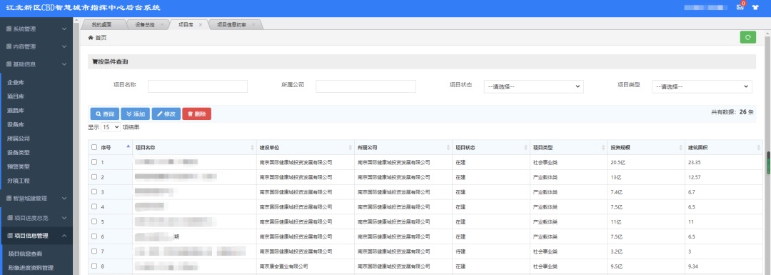Open 分项工程 in the sidebar
The height and width of the screenshot is (275, 771).
click(19, 181)
